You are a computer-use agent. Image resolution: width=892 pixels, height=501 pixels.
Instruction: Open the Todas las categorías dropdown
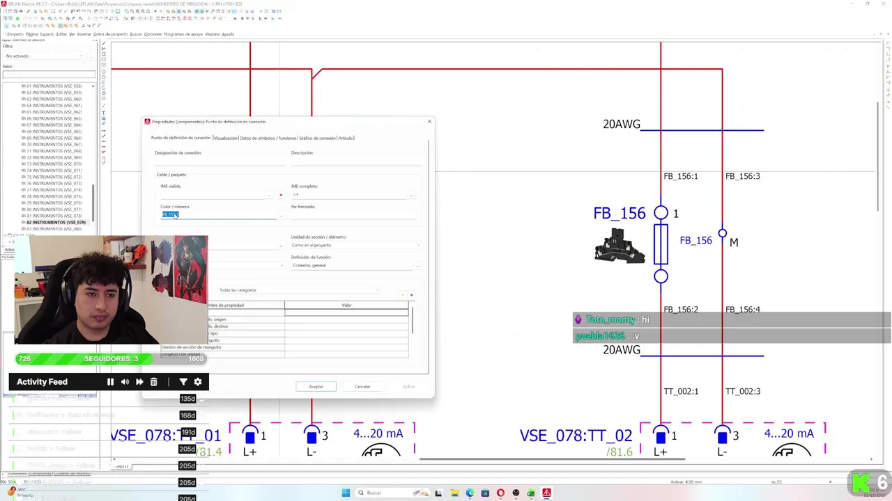coord(299,290)
